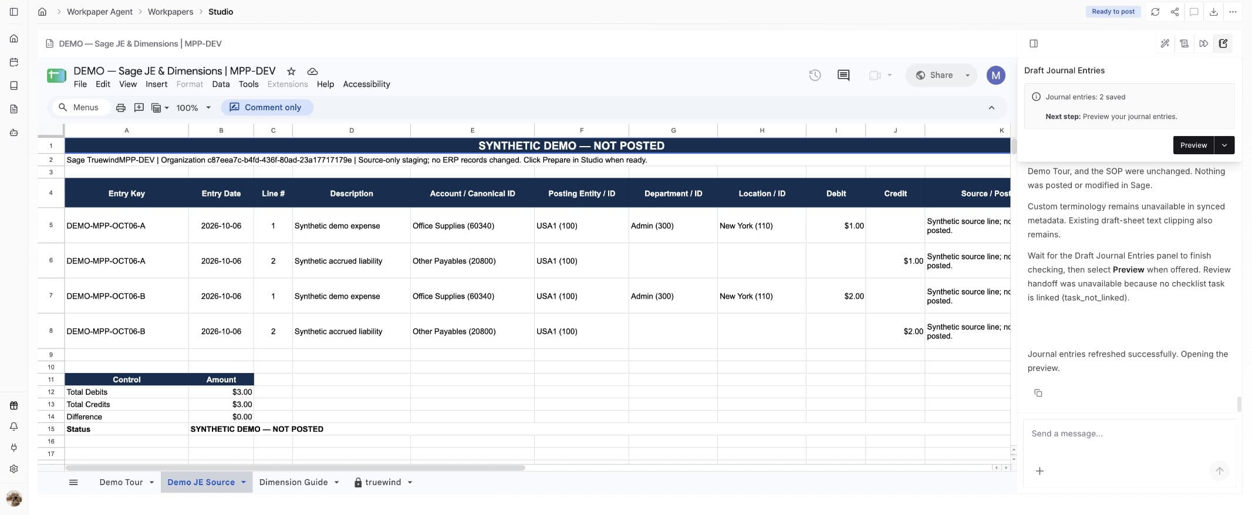The height and width of the screenshot is (515, 1252).
Task: Open the home breadcrumb icon
Action: (x=42, y=12)
